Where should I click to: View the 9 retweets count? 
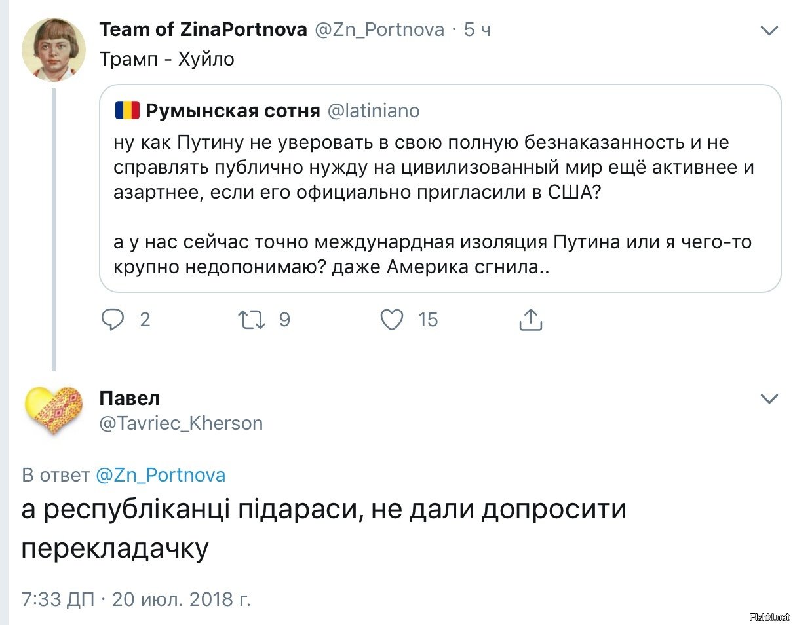coord(284,320)
